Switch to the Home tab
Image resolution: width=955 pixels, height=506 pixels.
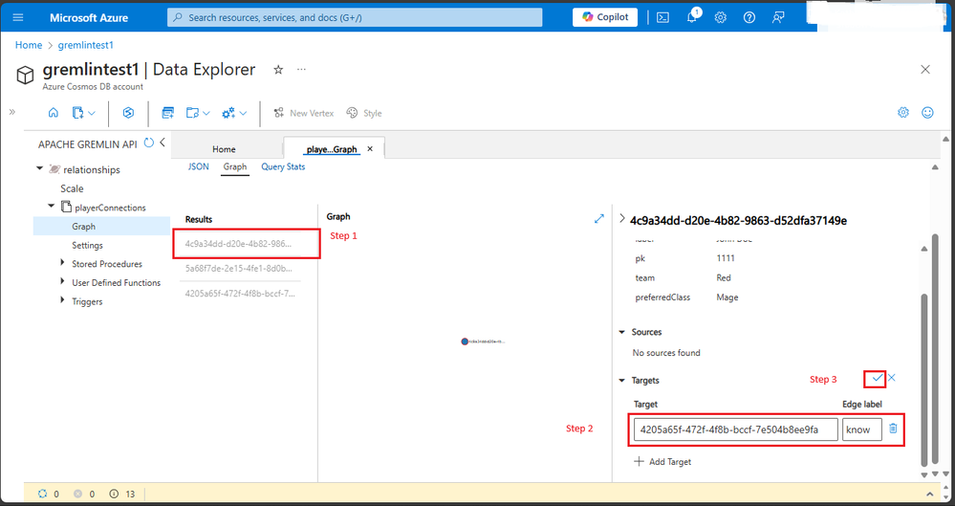pos(224,149)
